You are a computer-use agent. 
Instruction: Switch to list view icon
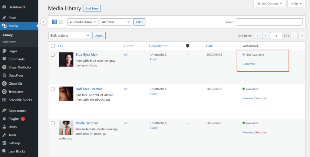tap(54, 22)
